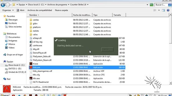Select the file DemoPlayer.dll
This screenshot has width=172, height=96.
click(x=40, y=53)
